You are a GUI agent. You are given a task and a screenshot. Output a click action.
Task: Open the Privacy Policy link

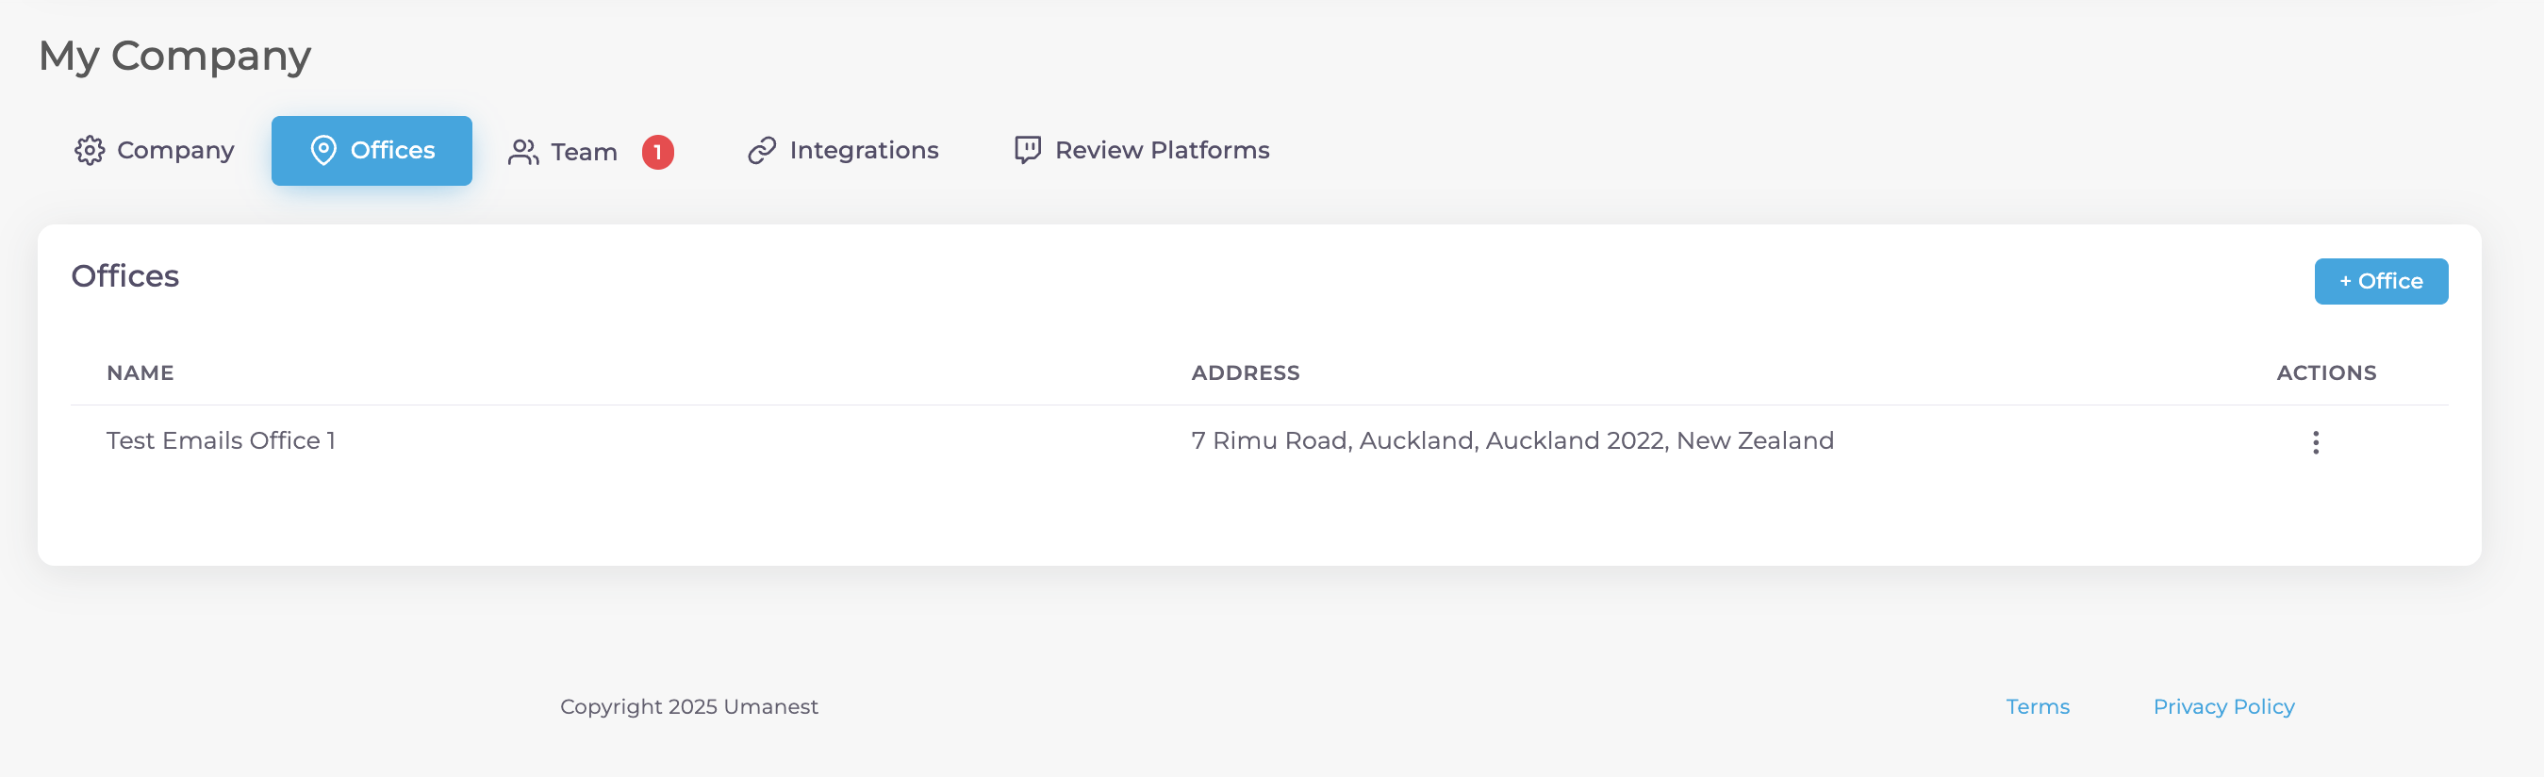(x=2223, y=707)
